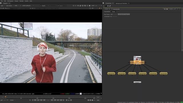The height and width of the screenshot is (103, 183).
Task: Open the Global frame range dropdown
Action: (x=13, y=100)
